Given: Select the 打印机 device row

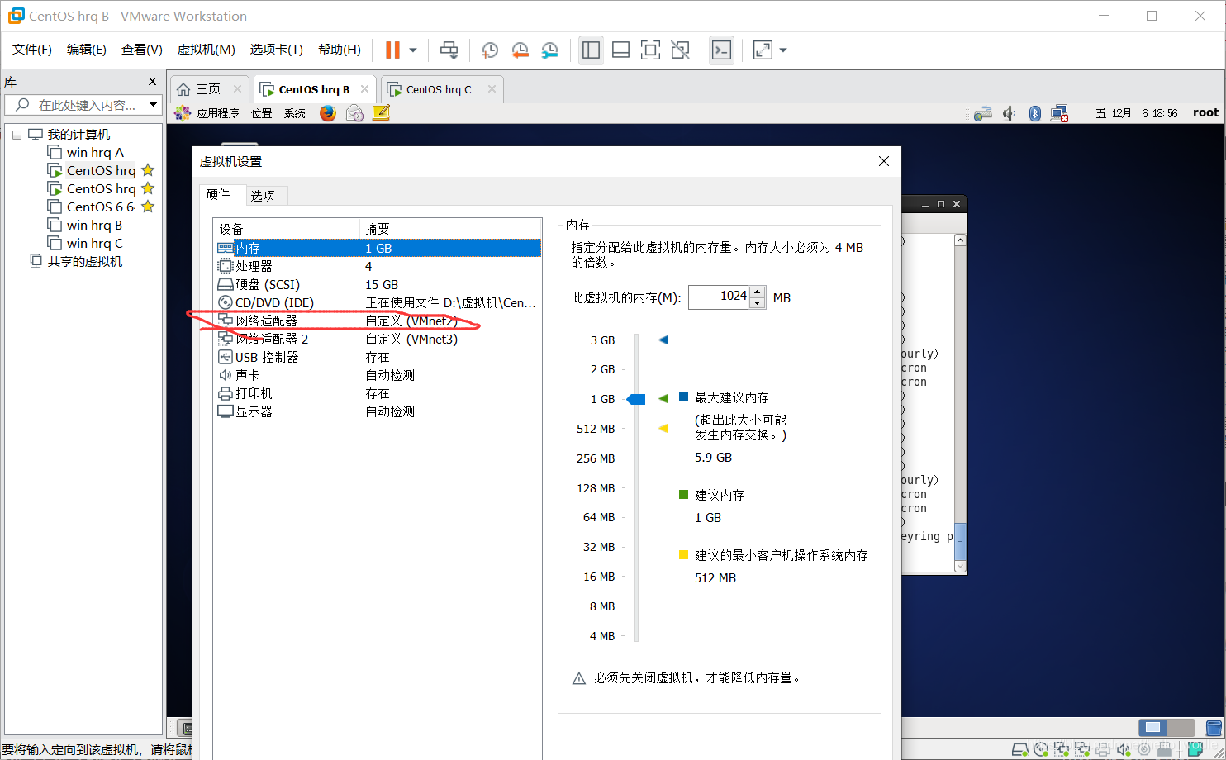Looking at the screenshot, I should (x=378, y=394).
